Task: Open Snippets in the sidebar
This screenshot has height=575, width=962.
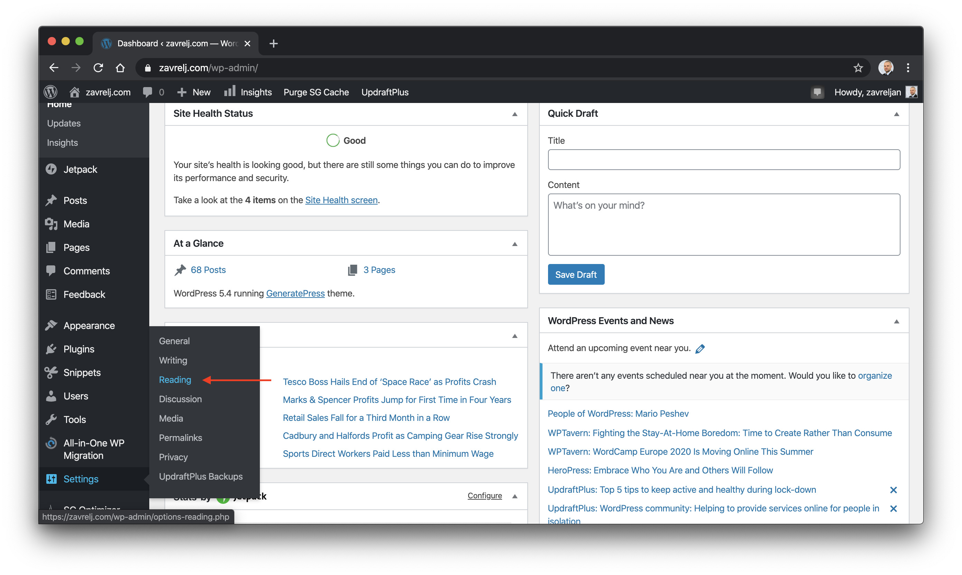Action: [82, 373]
